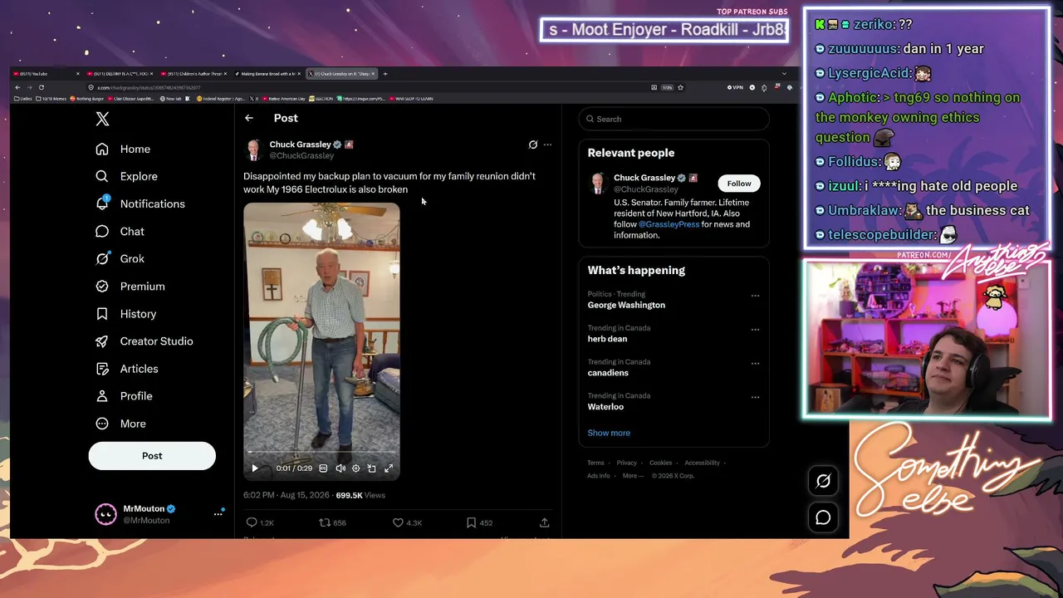
Task: Open Creator Studio in the sidebar
Action: pos(144,341)
